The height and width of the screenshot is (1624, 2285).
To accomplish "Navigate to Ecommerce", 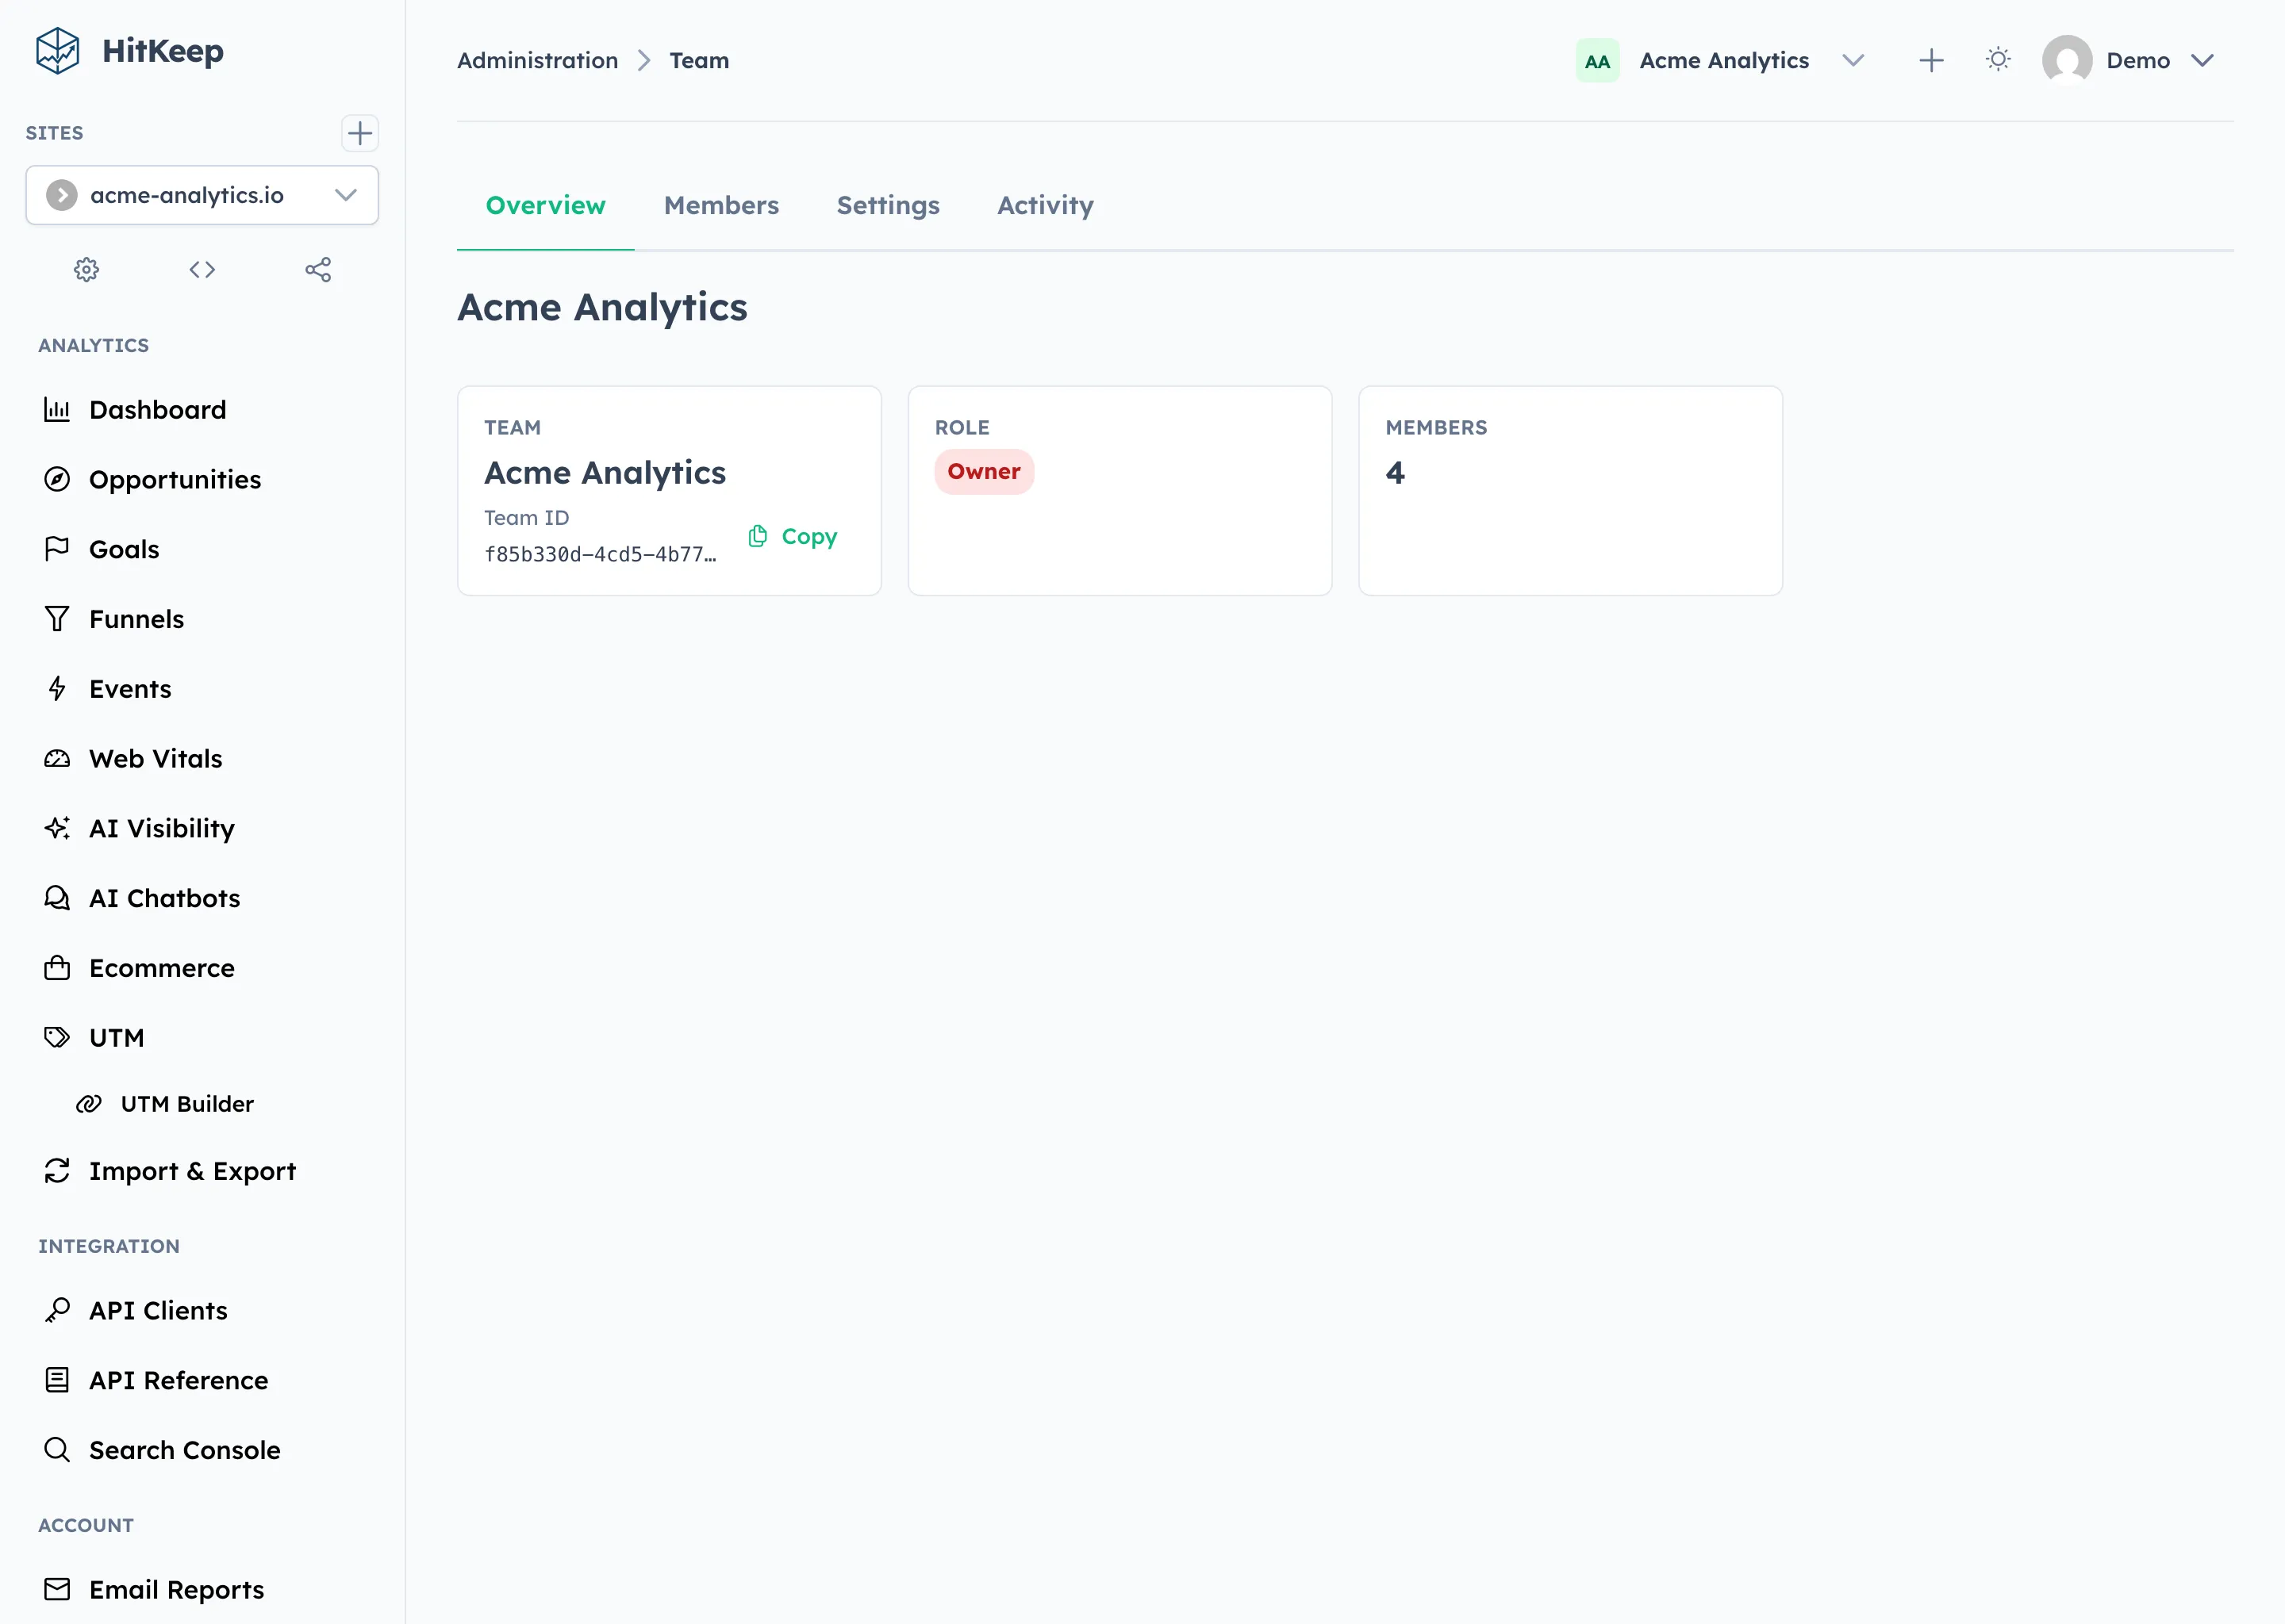I will [x=202, y=968].
